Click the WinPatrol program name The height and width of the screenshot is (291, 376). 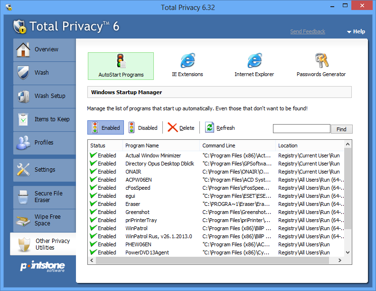pos(136,228)
